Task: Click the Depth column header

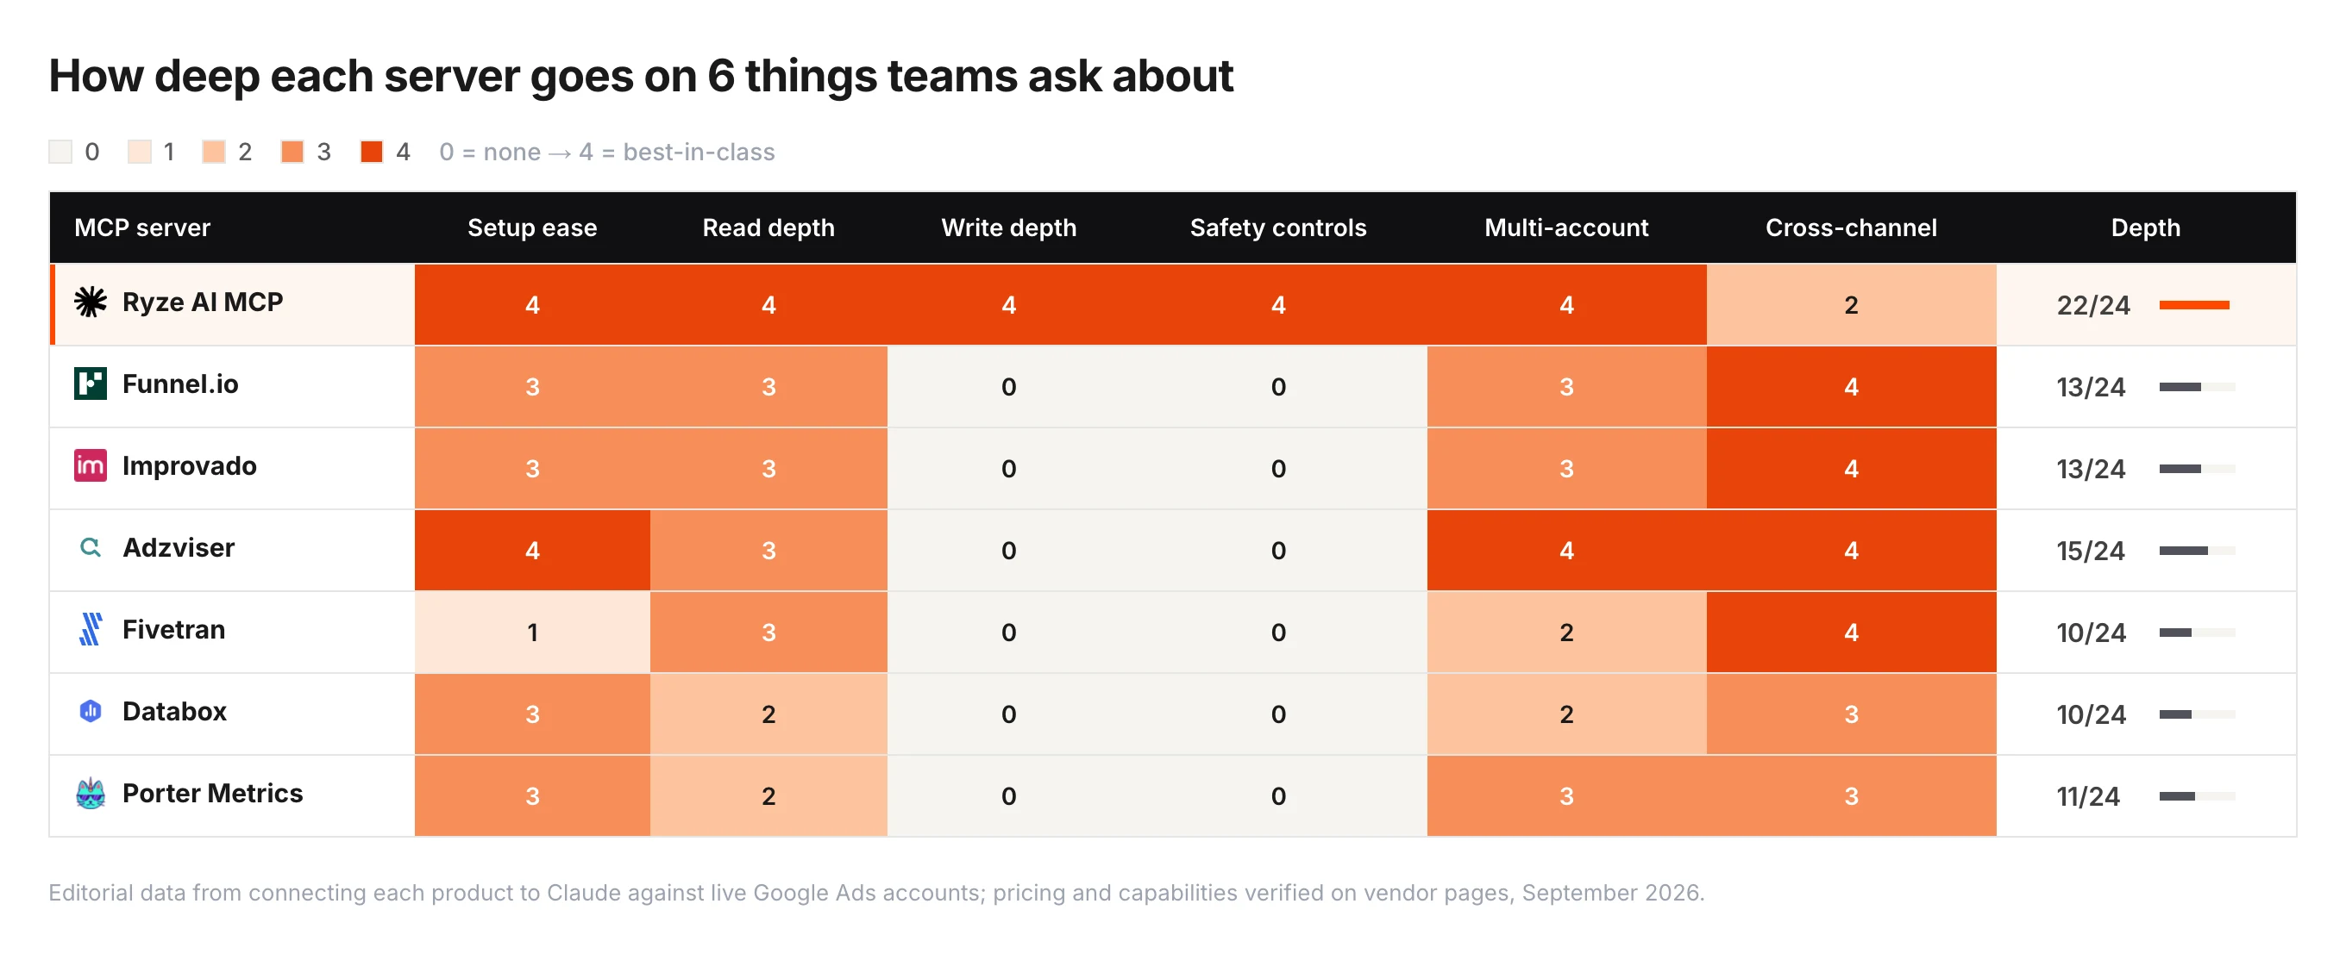Action: [x=2145, y=228]
